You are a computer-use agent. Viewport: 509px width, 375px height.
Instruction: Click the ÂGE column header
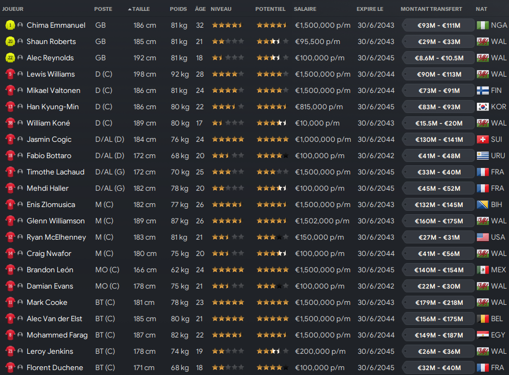click(x=200, y=9)
